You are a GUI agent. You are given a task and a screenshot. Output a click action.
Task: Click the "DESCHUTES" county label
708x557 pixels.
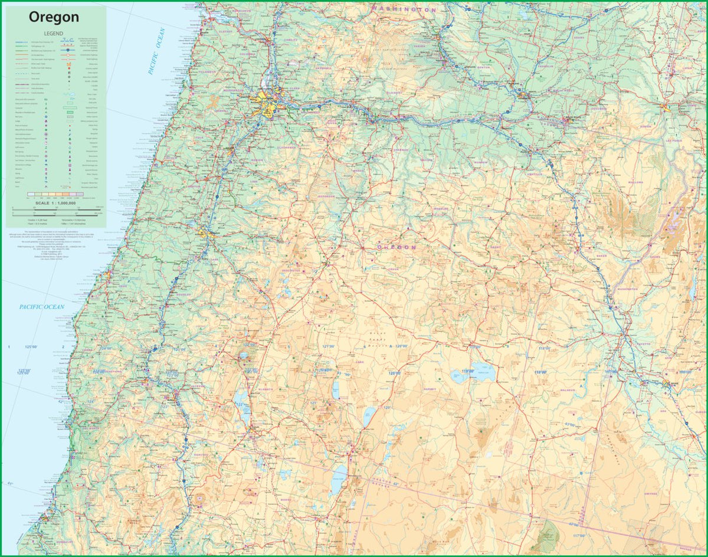(x=291, y=270)
